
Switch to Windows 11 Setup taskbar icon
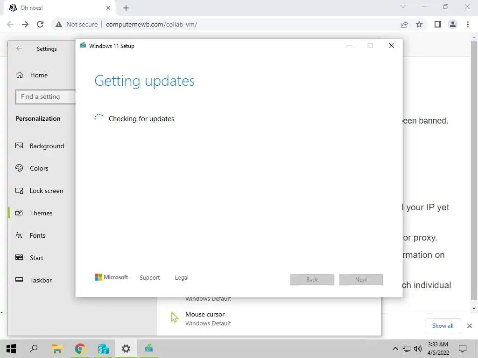pos(149,348)
